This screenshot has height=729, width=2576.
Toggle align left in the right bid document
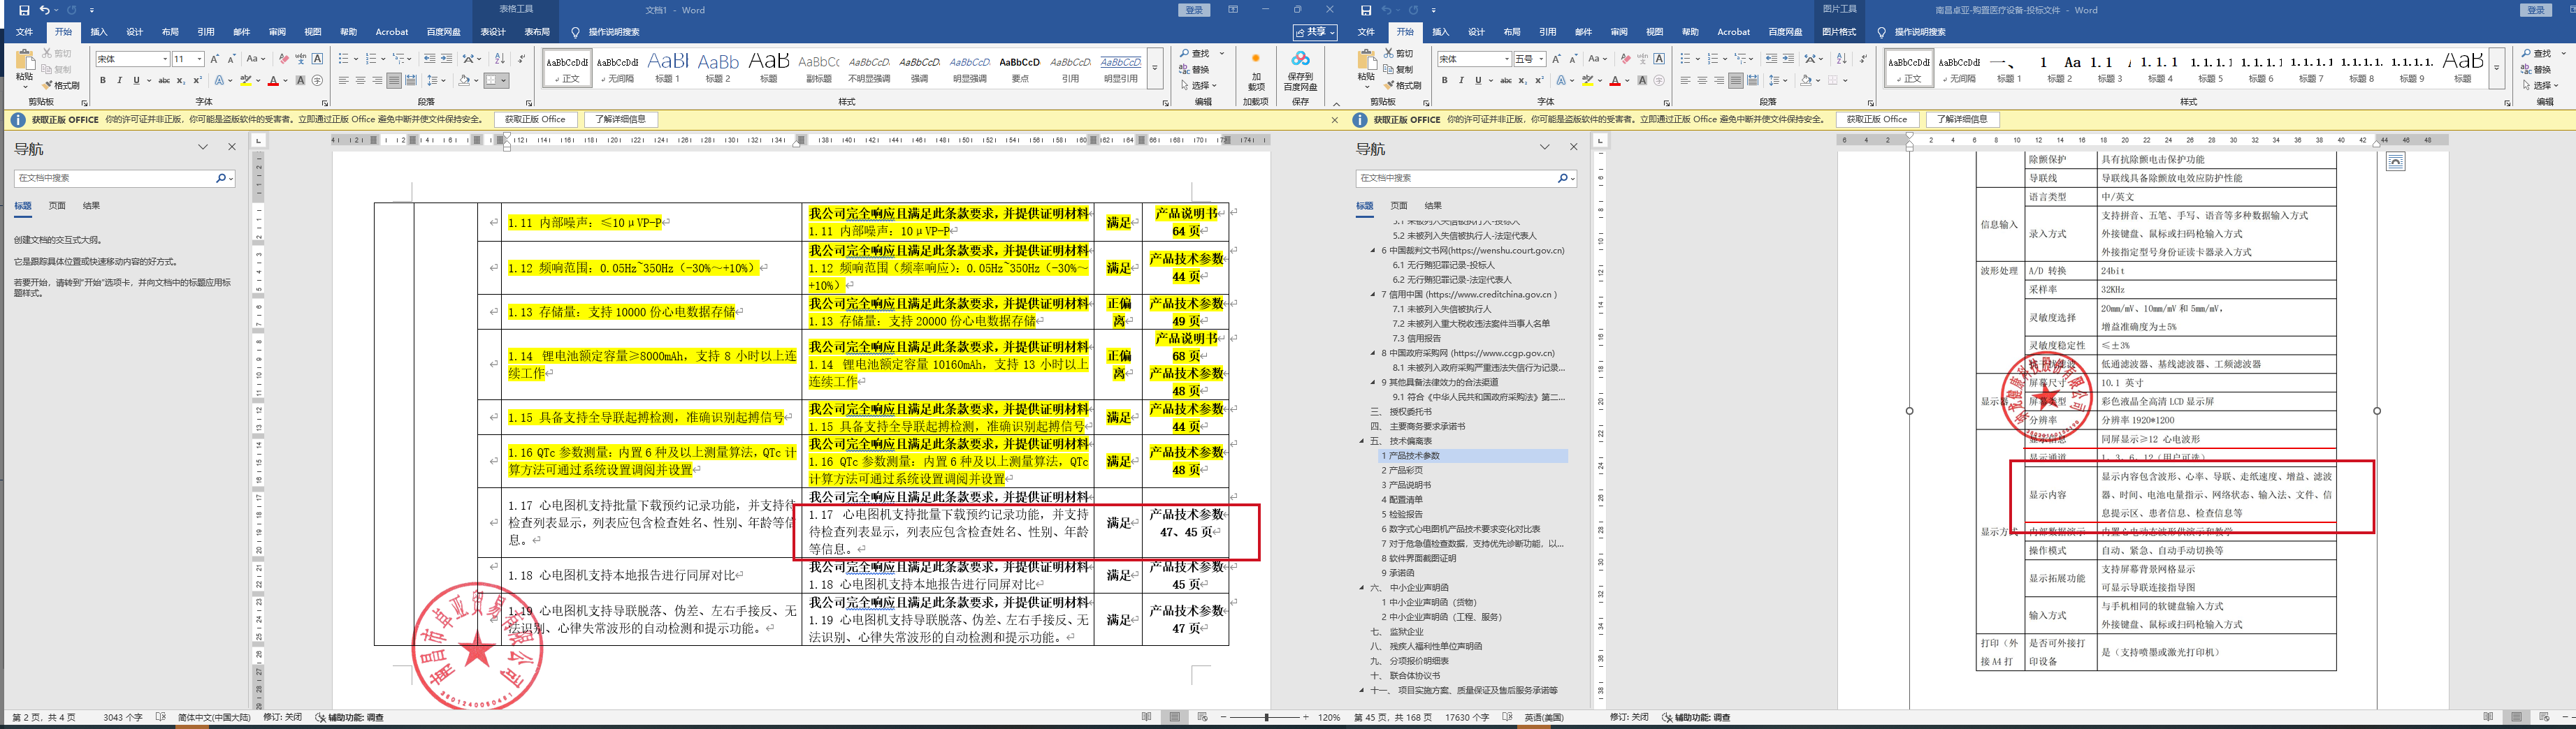point(1685,81)
